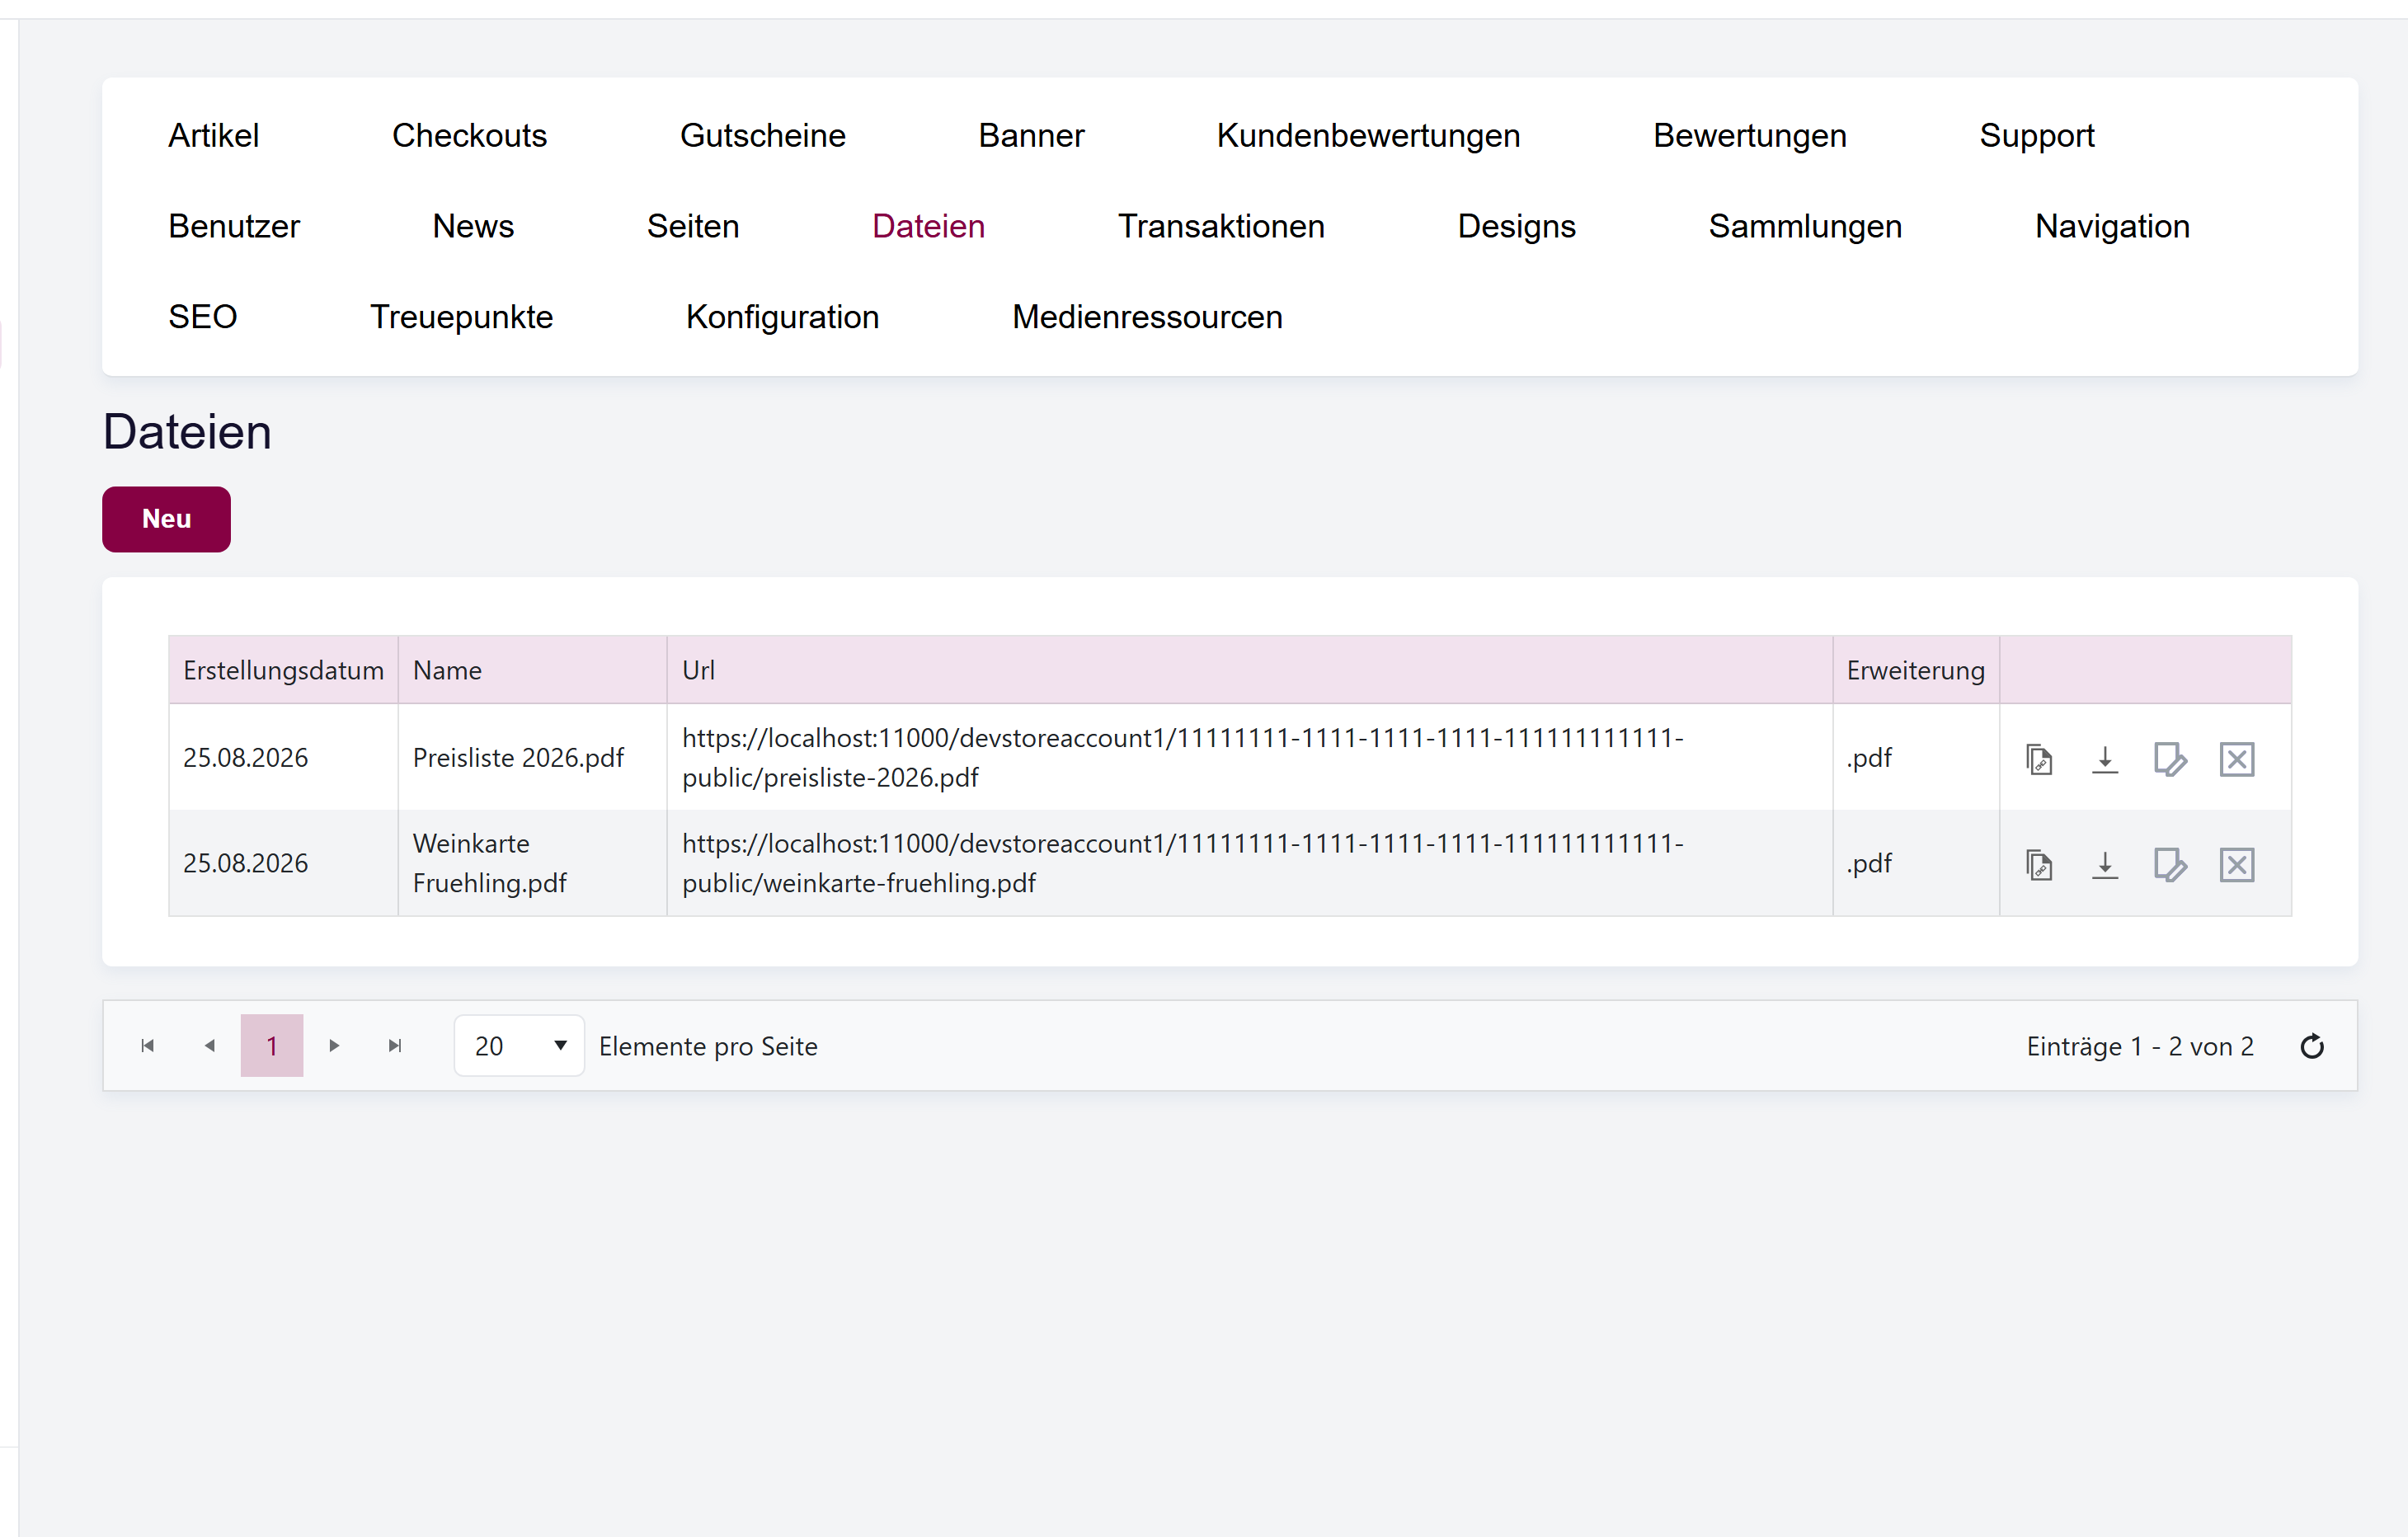Sort by Url column header

(x=1249, y=670)
